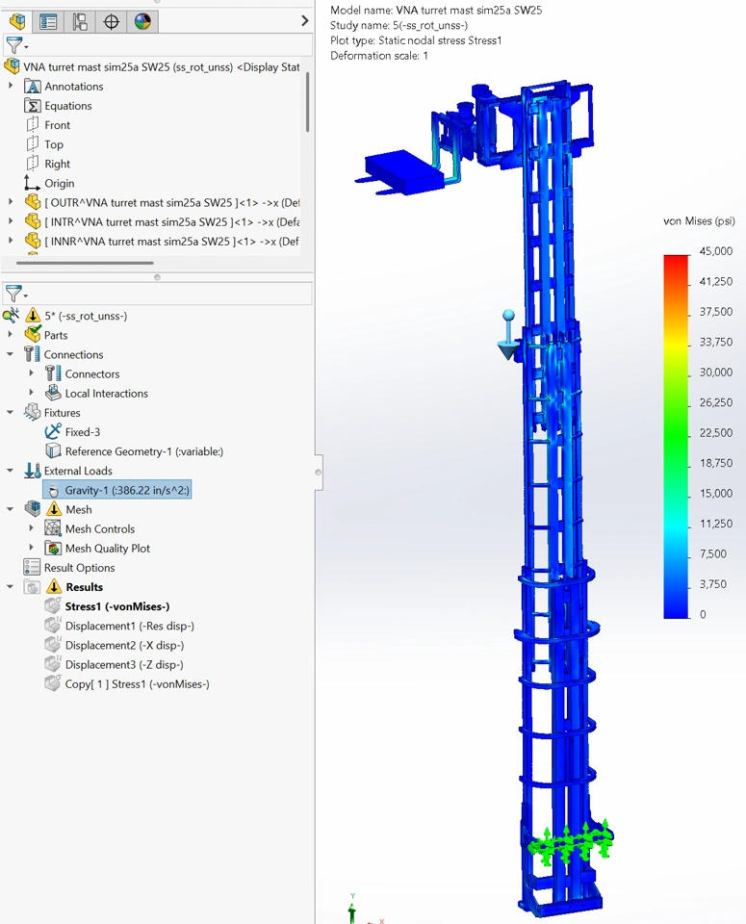Click the Parts folder icon
Image resolution: width=746 pixels, height=924 pixels.
click(33, 335)
